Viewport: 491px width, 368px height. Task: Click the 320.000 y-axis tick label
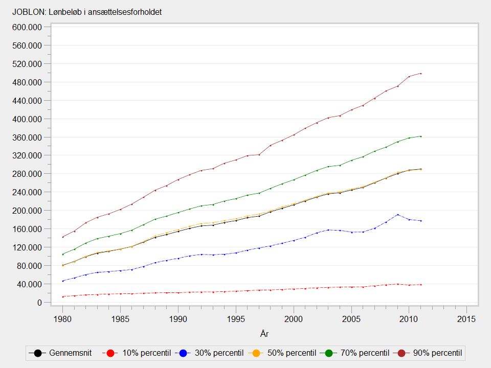click(x=27, y=155)
